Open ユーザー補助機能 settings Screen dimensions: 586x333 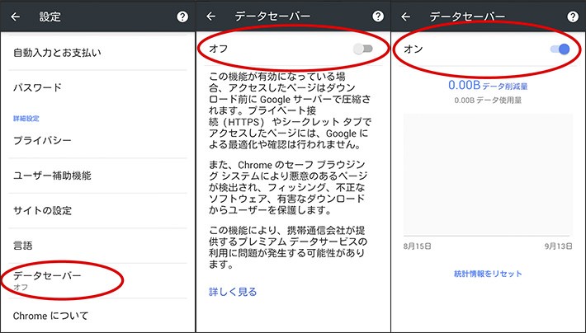(97, 176)
